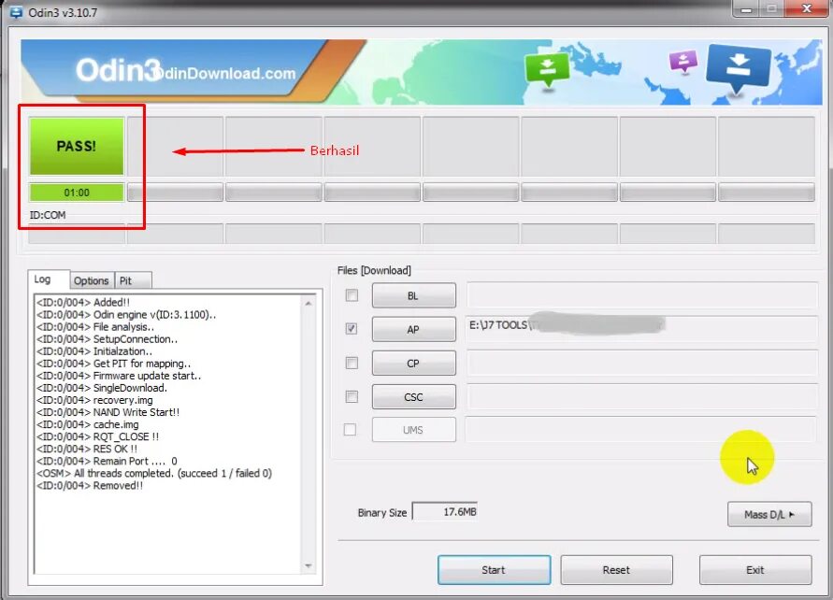Select log line 'RES OK !!'

(x=87, y=449)
